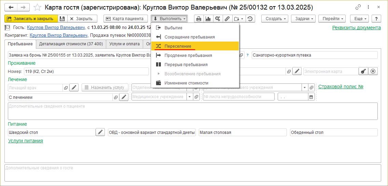Expand the Выполнить dropdown button

169,18
